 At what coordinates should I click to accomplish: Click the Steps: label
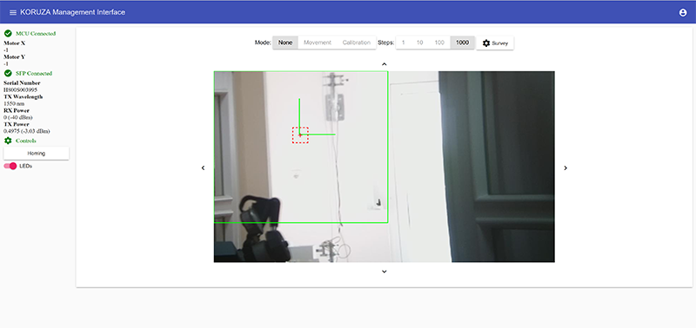[x=385, y=43]
